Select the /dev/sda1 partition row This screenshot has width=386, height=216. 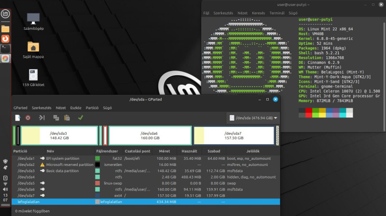point(146,159)
